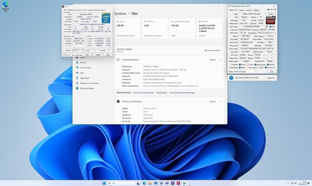The height and width of the screenshot is (186, 312).
Task: Click System breadcrumb in Settings header
Action: pyautogui.click(x=120, y=14)
